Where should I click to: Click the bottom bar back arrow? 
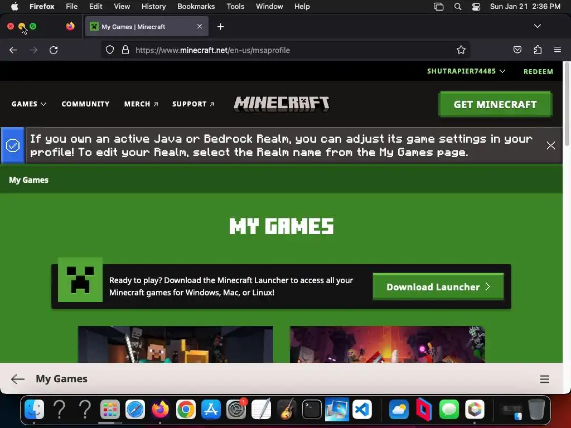click(17, 379)
